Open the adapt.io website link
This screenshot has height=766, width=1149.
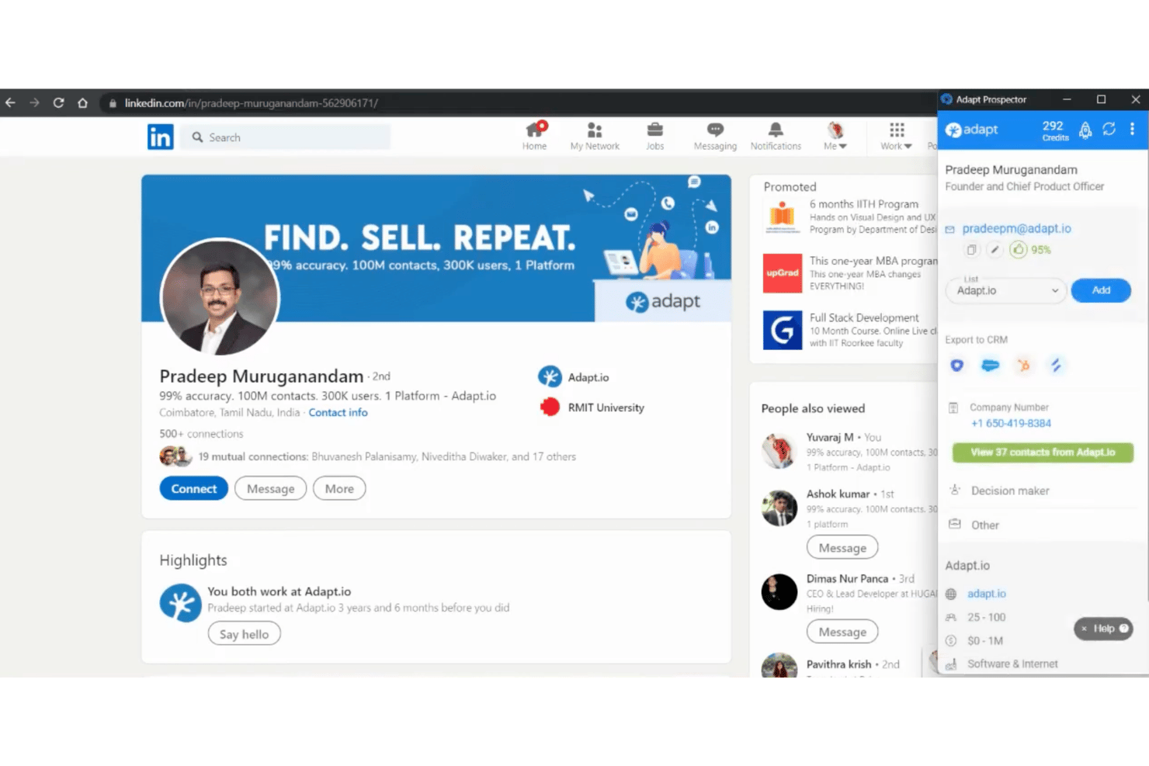tap(986, 594)
